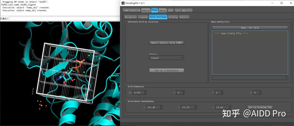Screen dimensions: 294x126
Task: Click the PyMOL command input line
Action: [x=65, y=19]
